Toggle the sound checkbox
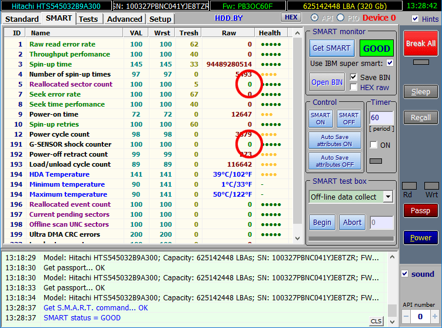 click(405, 274)
